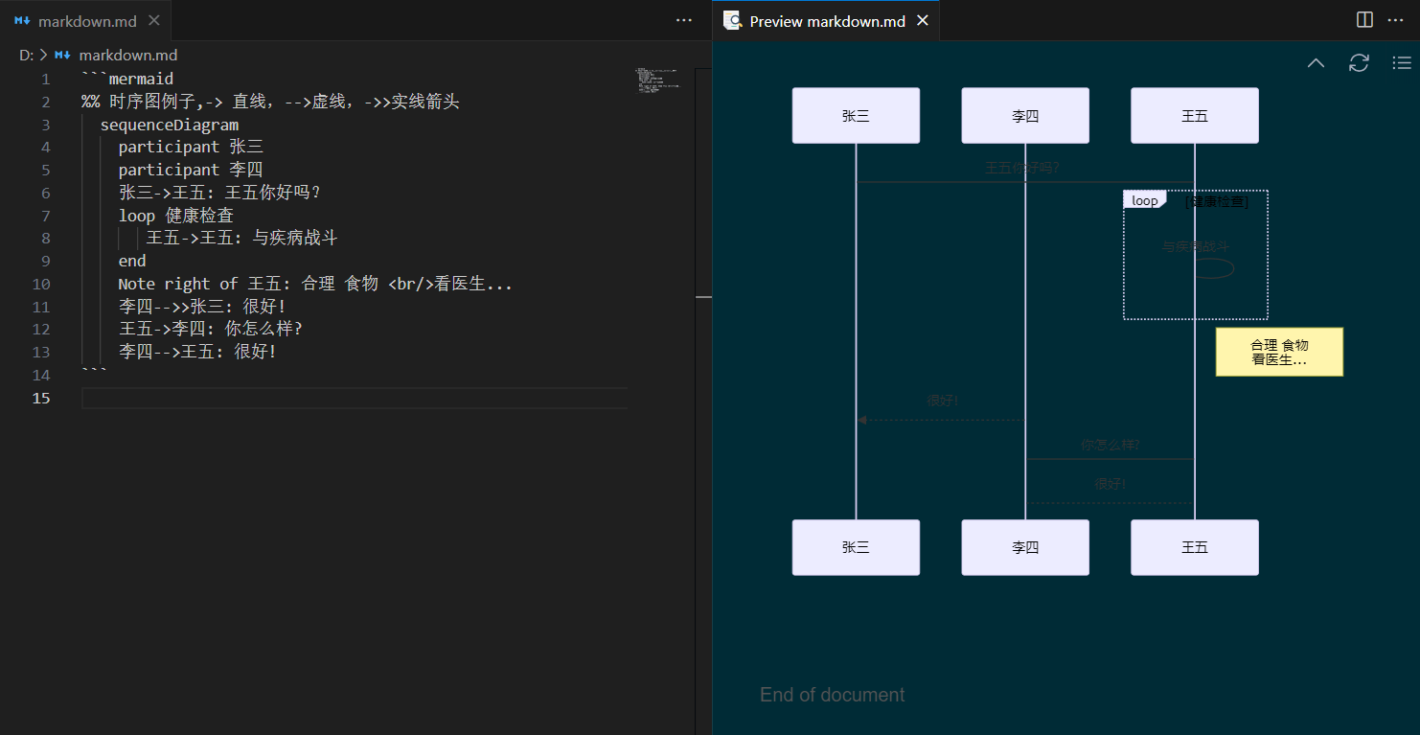
Task: Open the markdown.md breadcrumb dropdown
Action: (x=127, y=56)
